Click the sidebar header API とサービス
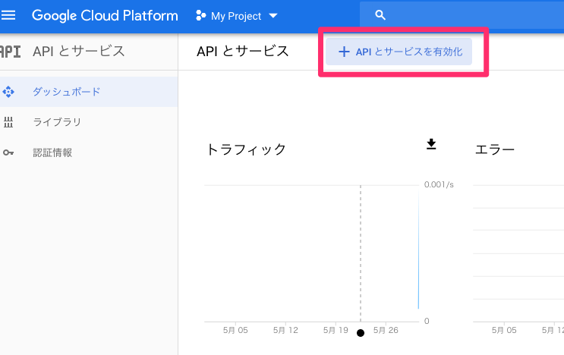 79,51
